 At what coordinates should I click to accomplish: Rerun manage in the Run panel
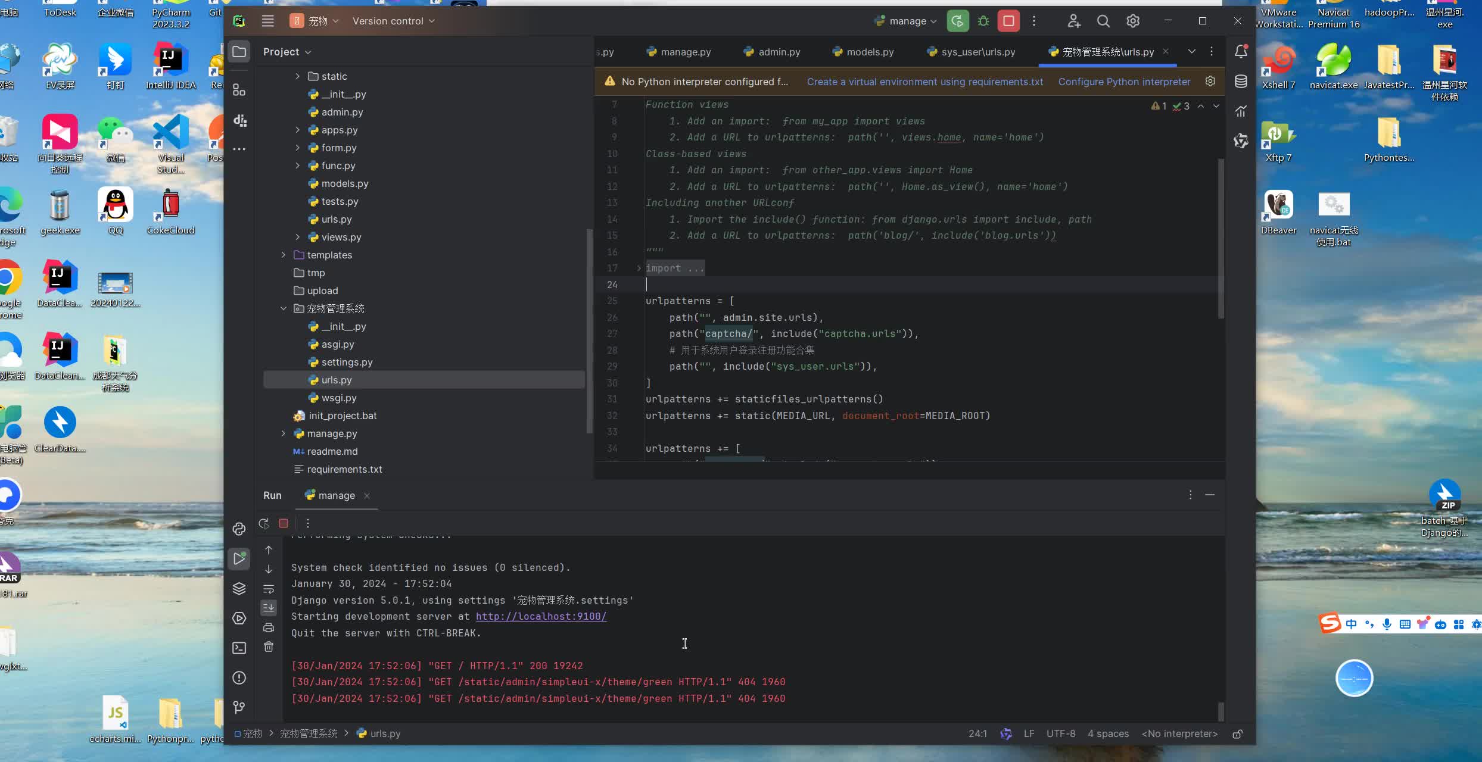pos(263,523)
